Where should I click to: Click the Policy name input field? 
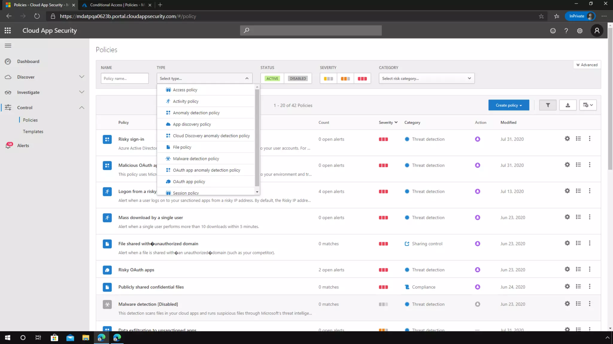click(125, 79)
